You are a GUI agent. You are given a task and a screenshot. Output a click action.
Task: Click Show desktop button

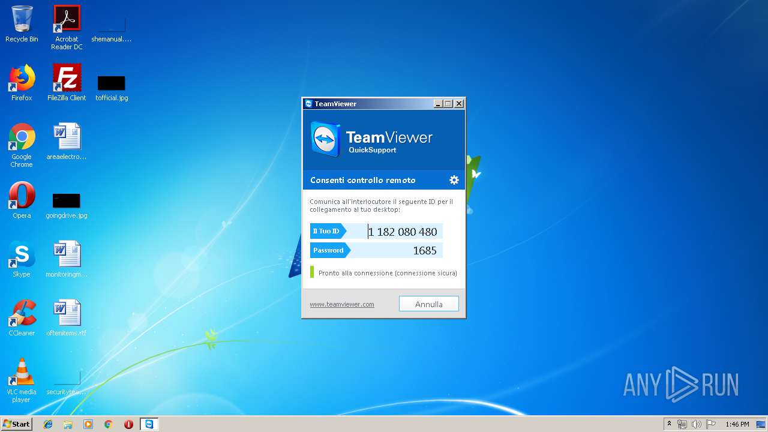pos(762,424)
